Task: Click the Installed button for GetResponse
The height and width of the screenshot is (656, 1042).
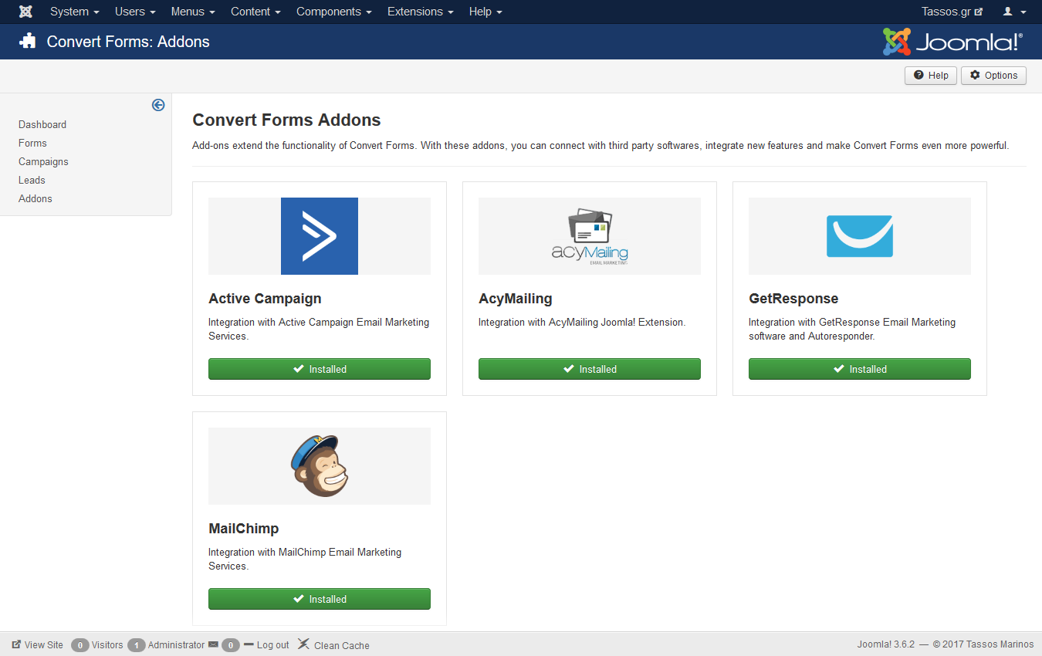Action: (860, 369)
